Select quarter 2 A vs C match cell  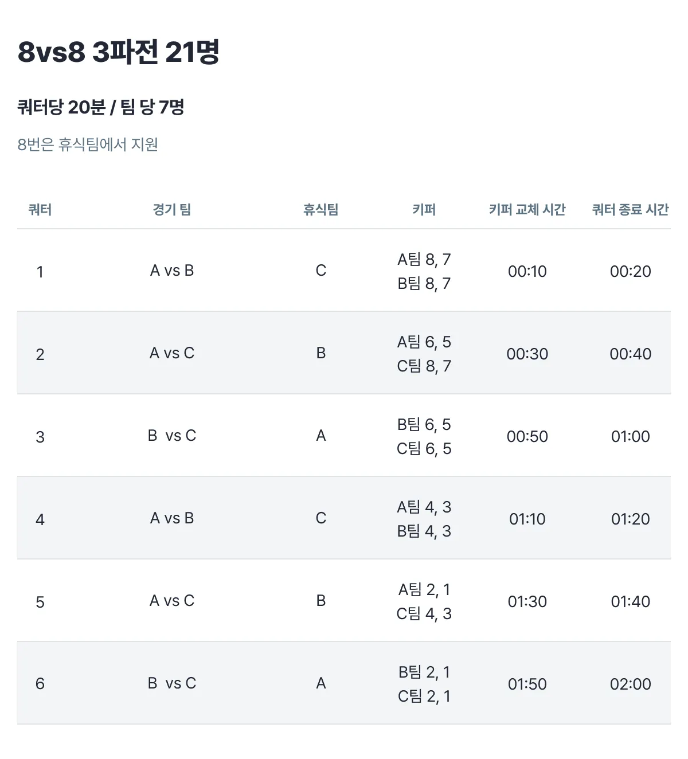[x=172, y=353]
